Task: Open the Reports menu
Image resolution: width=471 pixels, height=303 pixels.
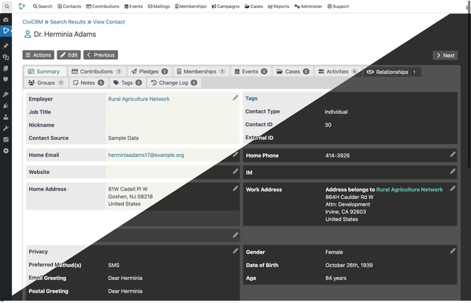Action: tap(279, 6)
